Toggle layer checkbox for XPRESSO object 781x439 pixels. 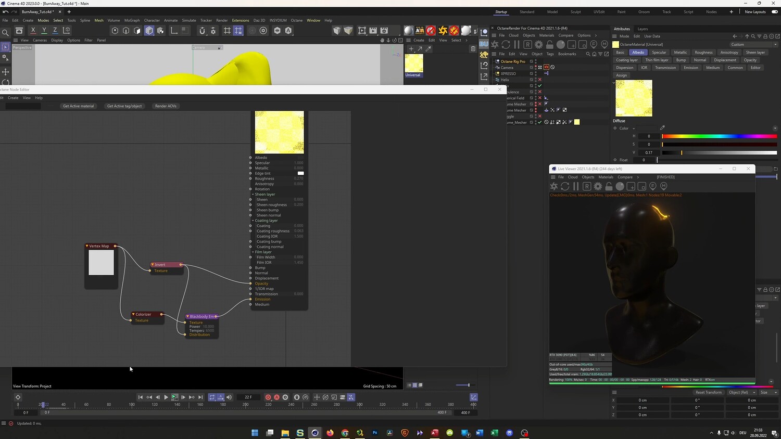point(532,73)
